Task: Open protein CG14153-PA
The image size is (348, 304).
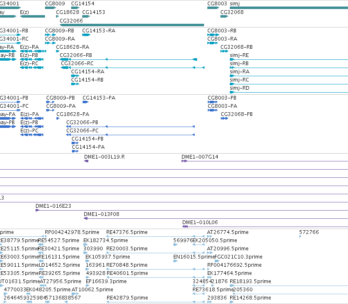Action: point(85,102)
